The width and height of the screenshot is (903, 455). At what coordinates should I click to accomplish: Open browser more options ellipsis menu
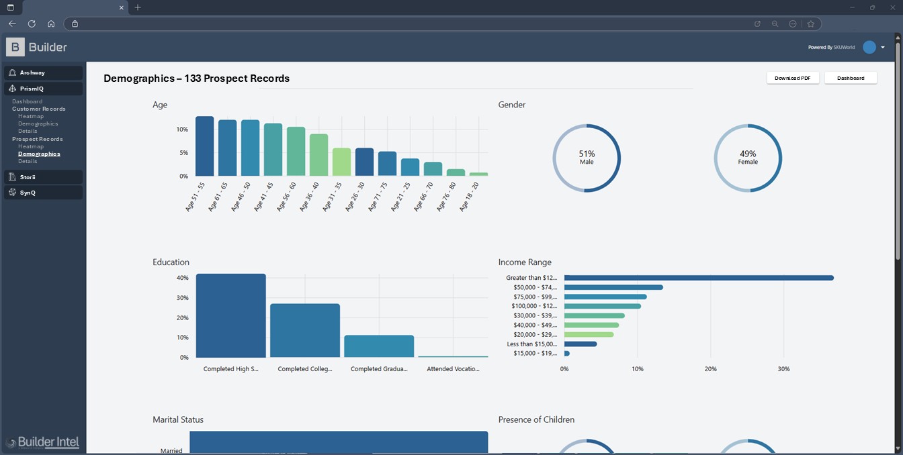[x=793, y=23]
